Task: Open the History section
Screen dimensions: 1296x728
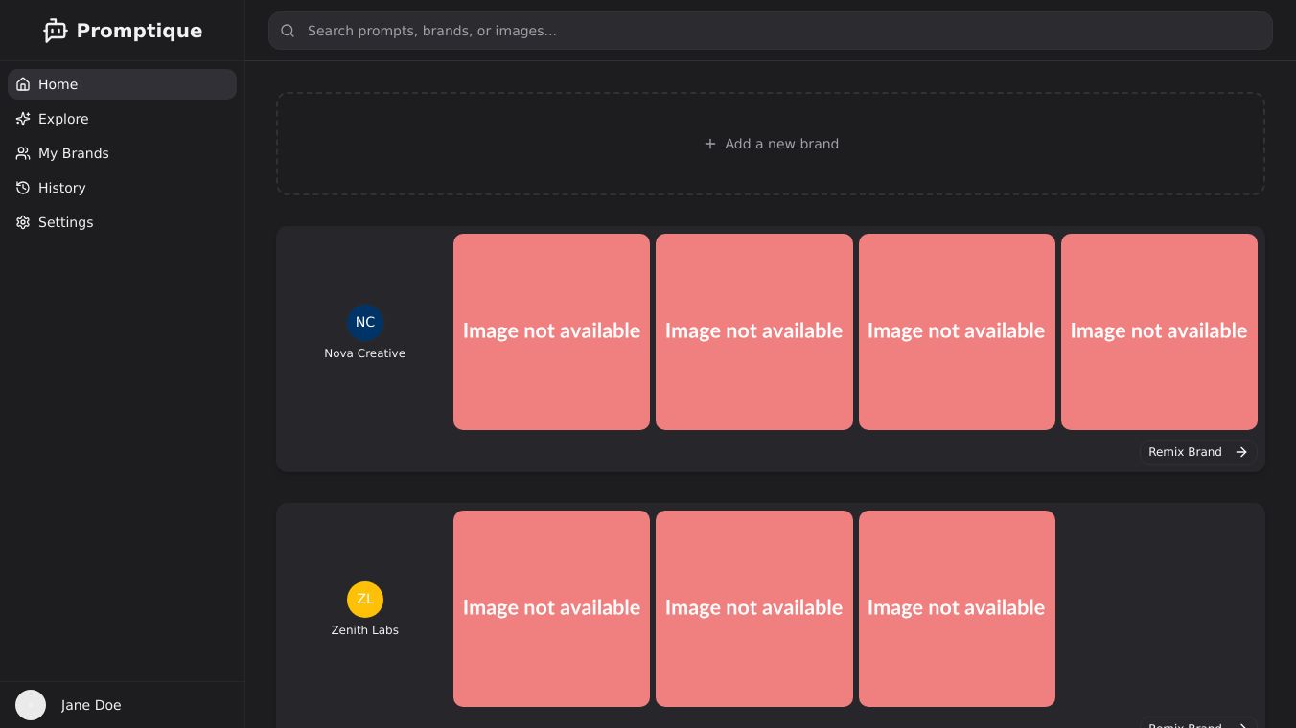Action: [61, 188]
